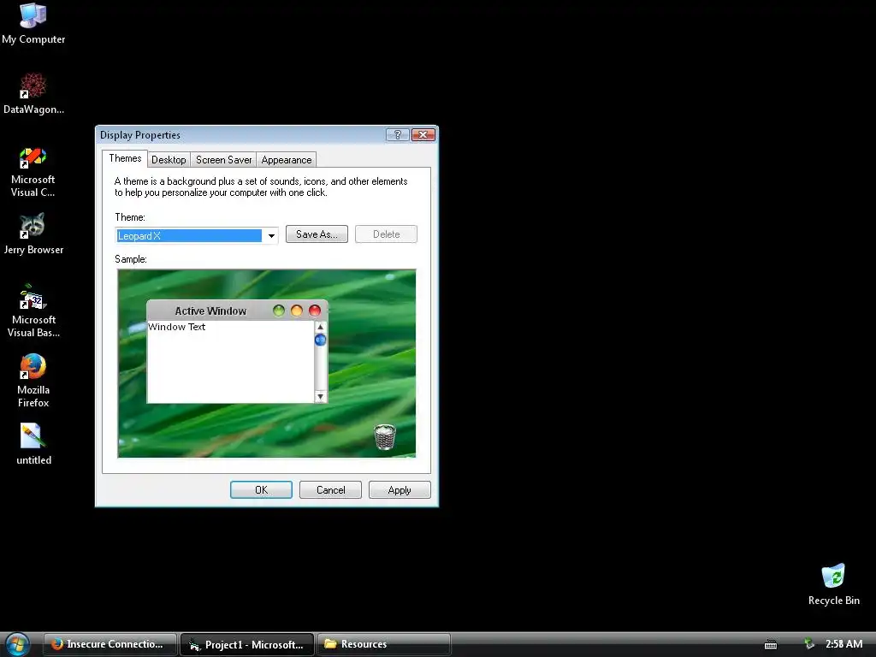Switch to Project1 - Microsoft taskbar button
876x657 pixels.
(247, 644)
